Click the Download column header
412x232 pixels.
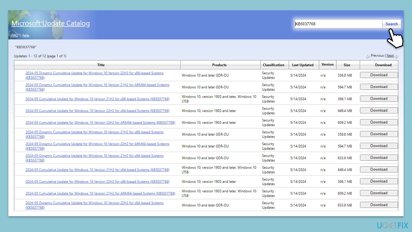pos(383,65)
